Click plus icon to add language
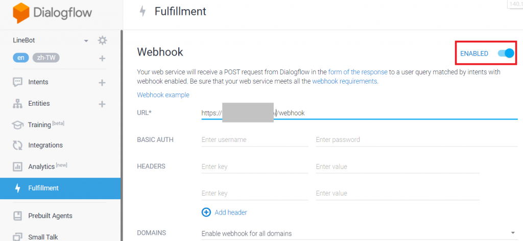This screenshot has width=523, height=241. tap(102, 58)
